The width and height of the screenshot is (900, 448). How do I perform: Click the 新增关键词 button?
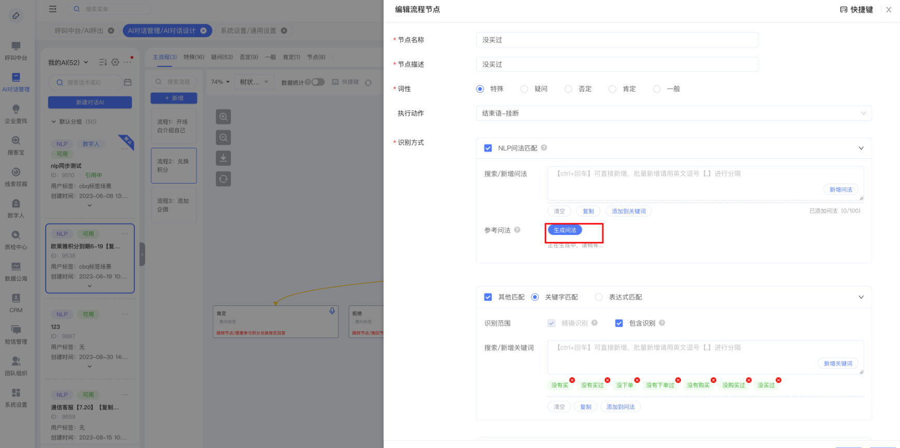click(838, 363)
